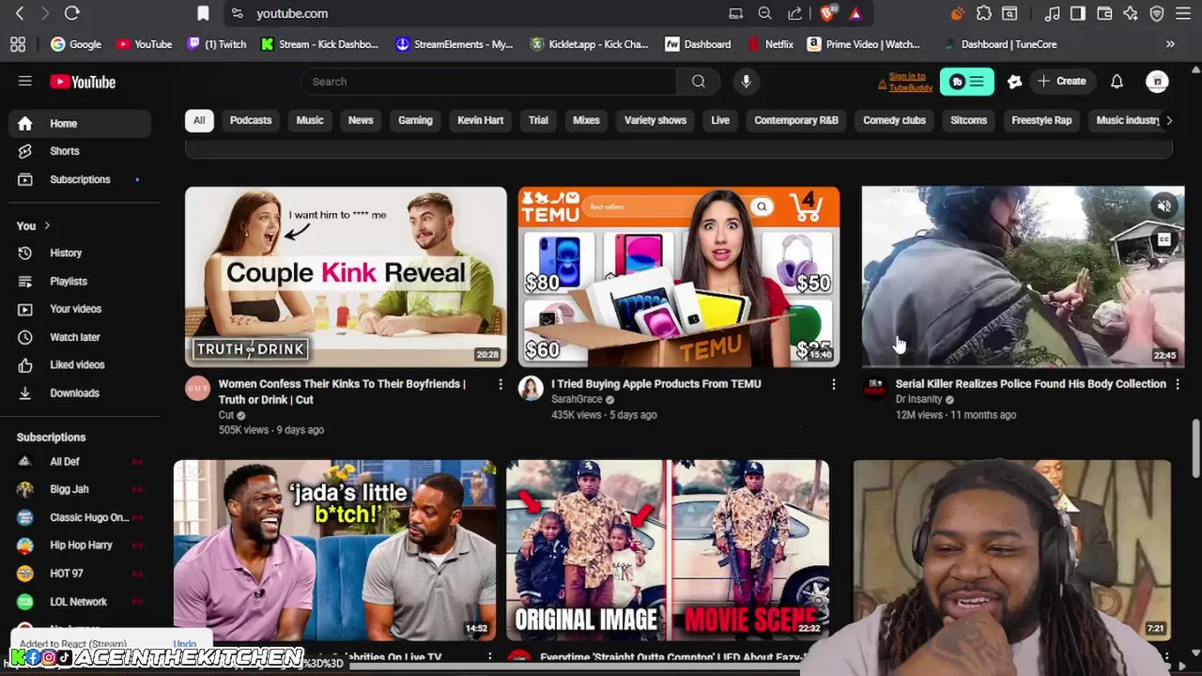Open the SarahGrace channel link

point(577,399)
